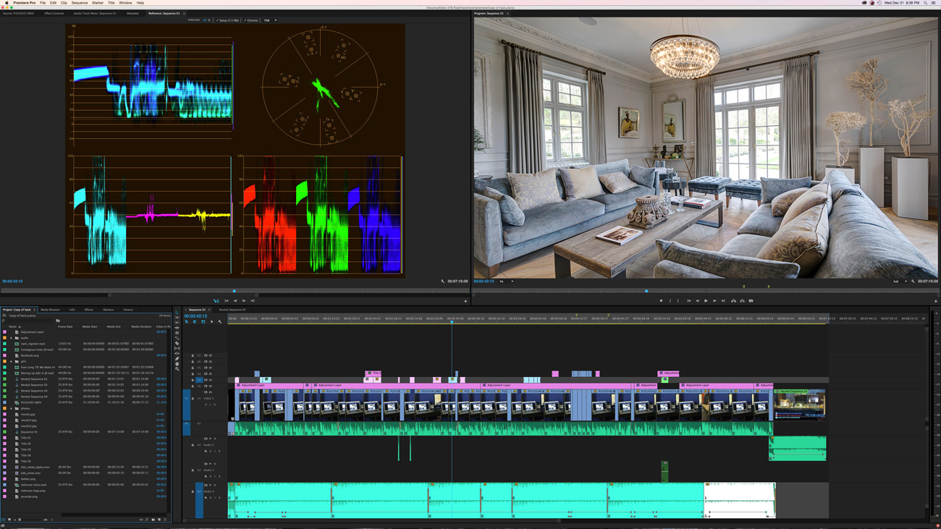
Task: Toggle Linked Selection in the timeline header
Action: click(203, 321)
